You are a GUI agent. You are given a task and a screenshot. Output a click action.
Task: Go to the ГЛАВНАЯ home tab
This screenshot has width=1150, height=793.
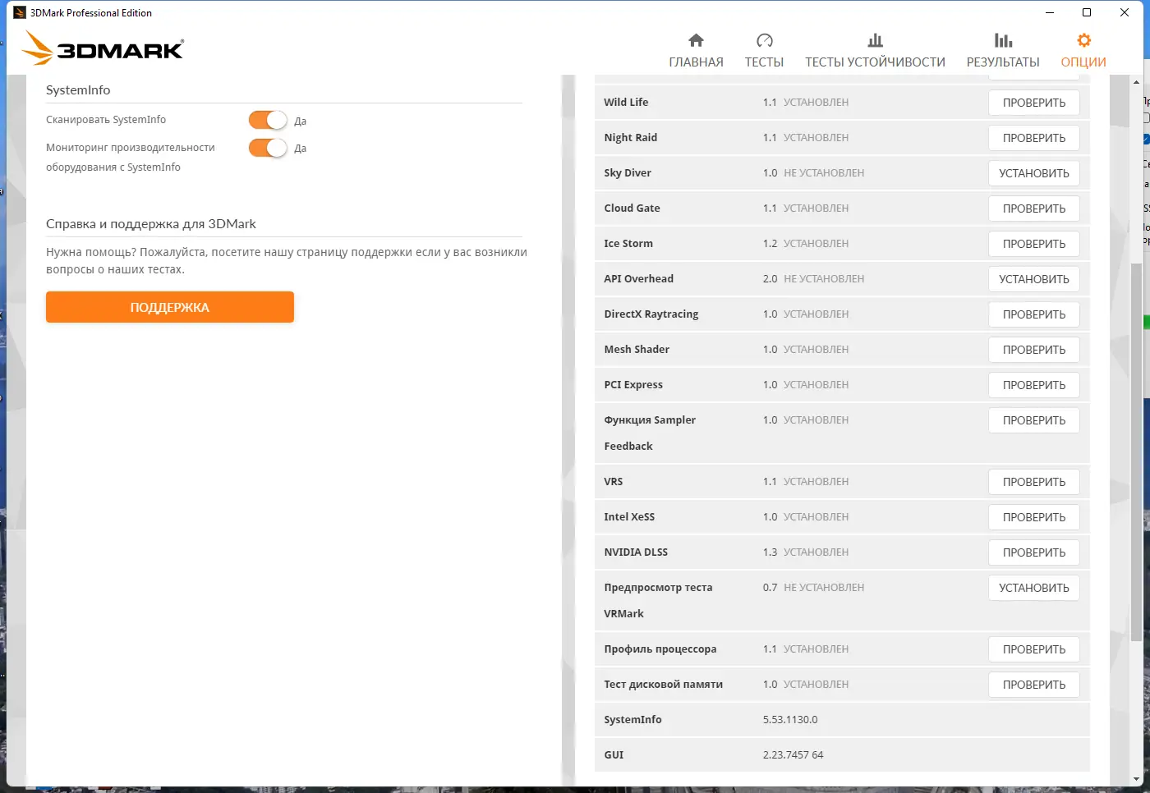(x=696, y=51)
